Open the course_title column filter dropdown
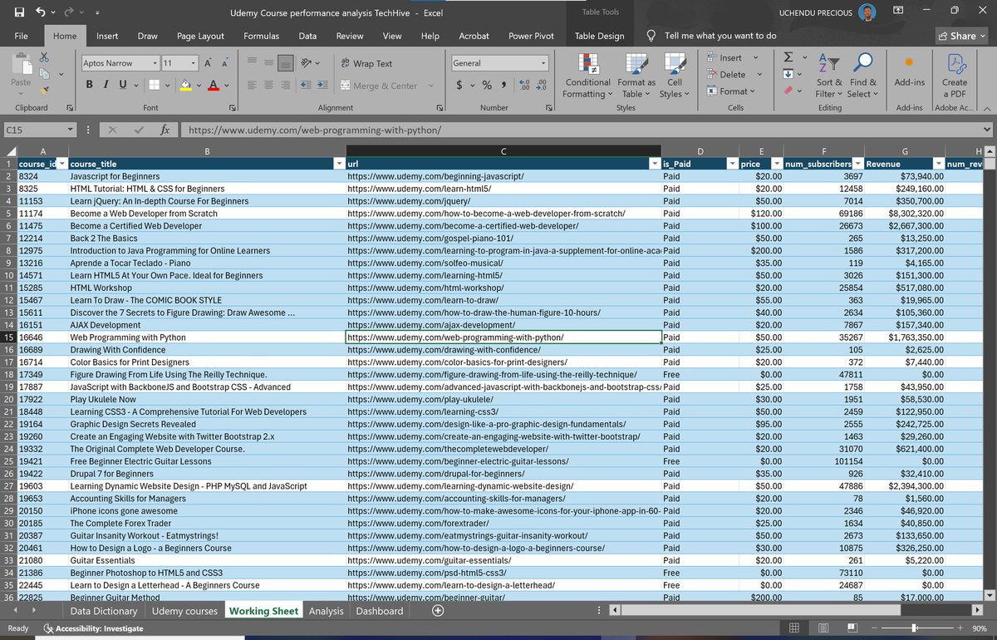The image size is (997, 640). click(x=338, y=164)
